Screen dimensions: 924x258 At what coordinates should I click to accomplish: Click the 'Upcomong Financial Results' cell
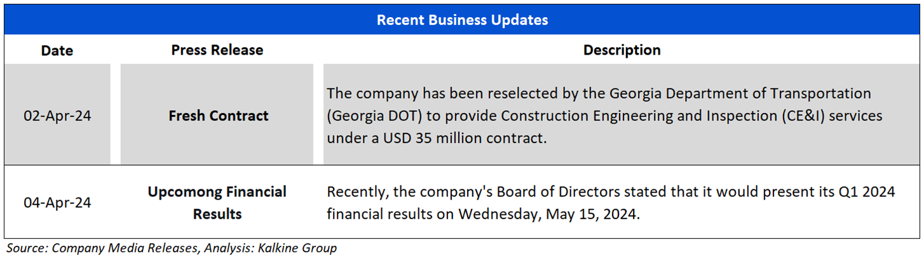[x=217, y=203]
